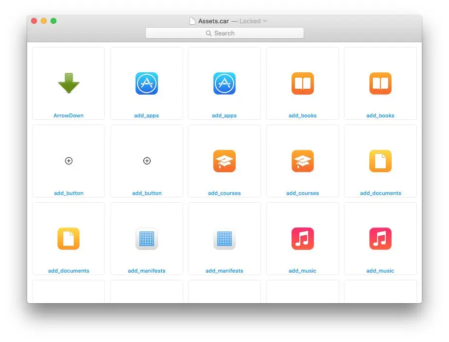The height and width of the screenshot is (342, 449).
Task: Click the left add_manifests label
Action: 147,271
